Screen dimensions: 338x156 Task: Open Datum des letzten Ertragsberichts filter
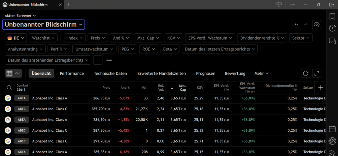click(x=220, y=49)
